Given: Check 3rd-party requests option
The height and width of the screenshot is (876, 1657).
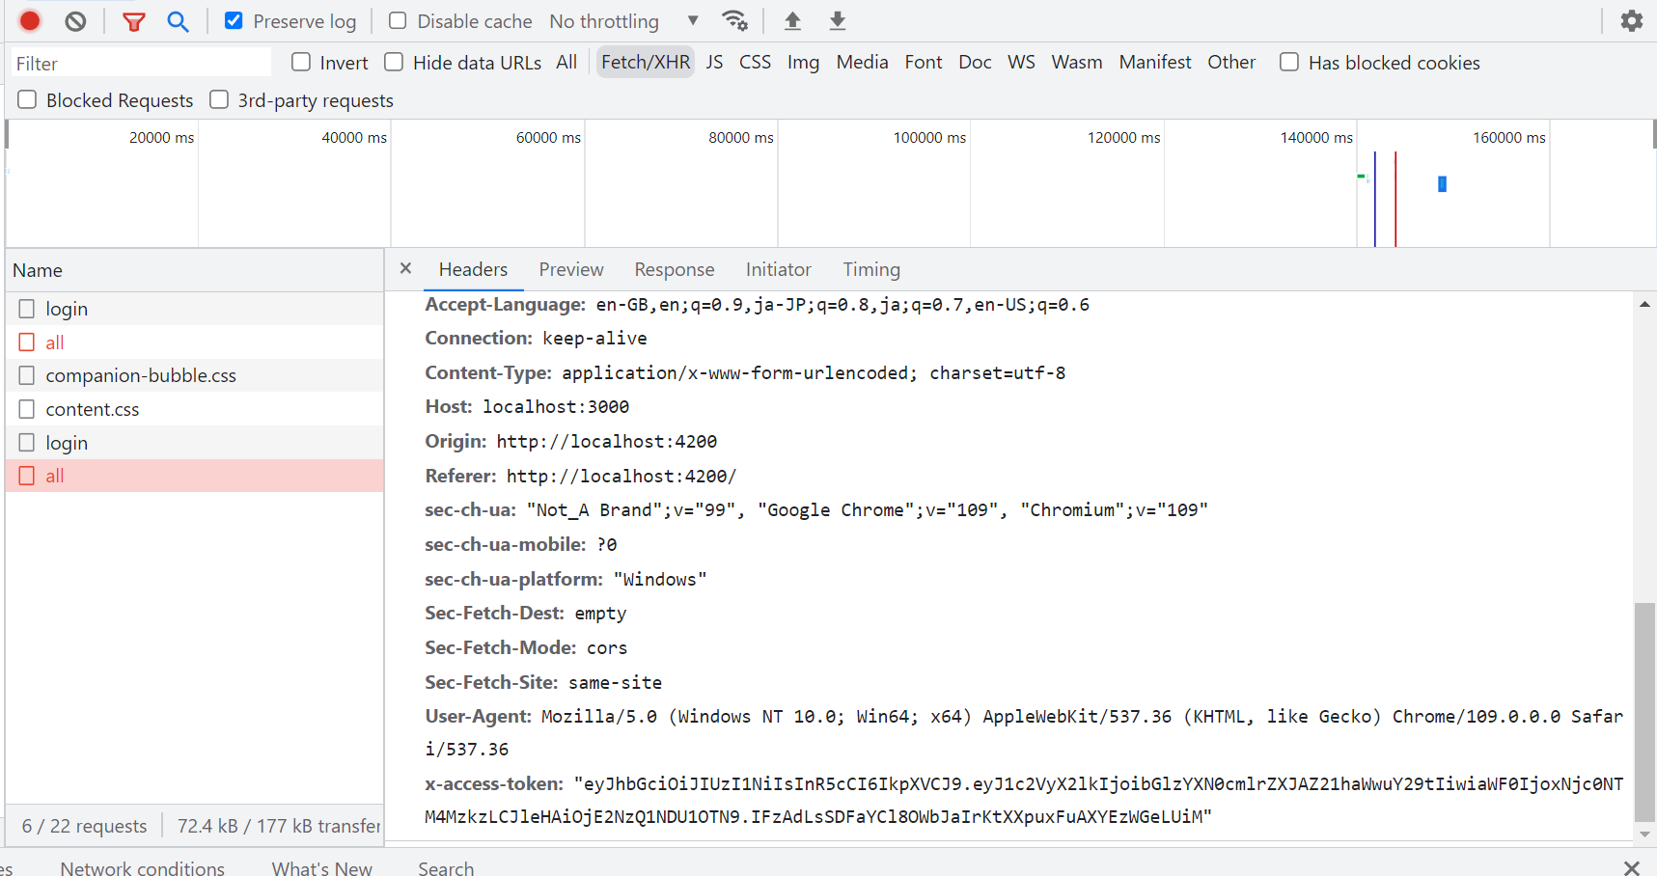Looking at the screenshot, I should click(219, 99).
